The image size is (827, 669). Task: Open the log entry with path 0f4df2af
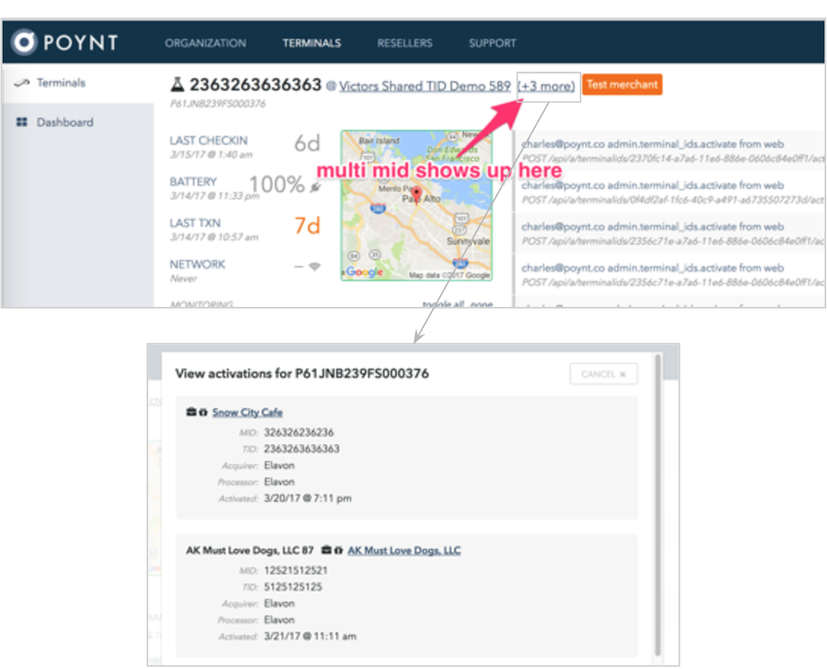pos(670,193)
